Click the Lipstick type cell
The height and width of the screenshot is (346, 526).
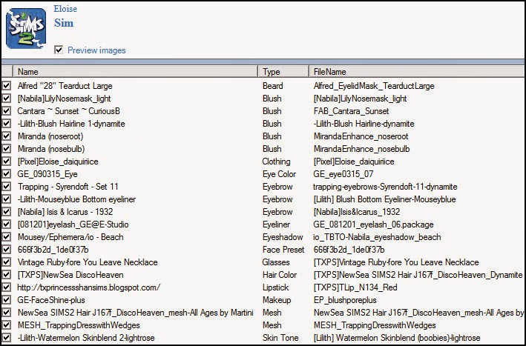pos(275,287)
